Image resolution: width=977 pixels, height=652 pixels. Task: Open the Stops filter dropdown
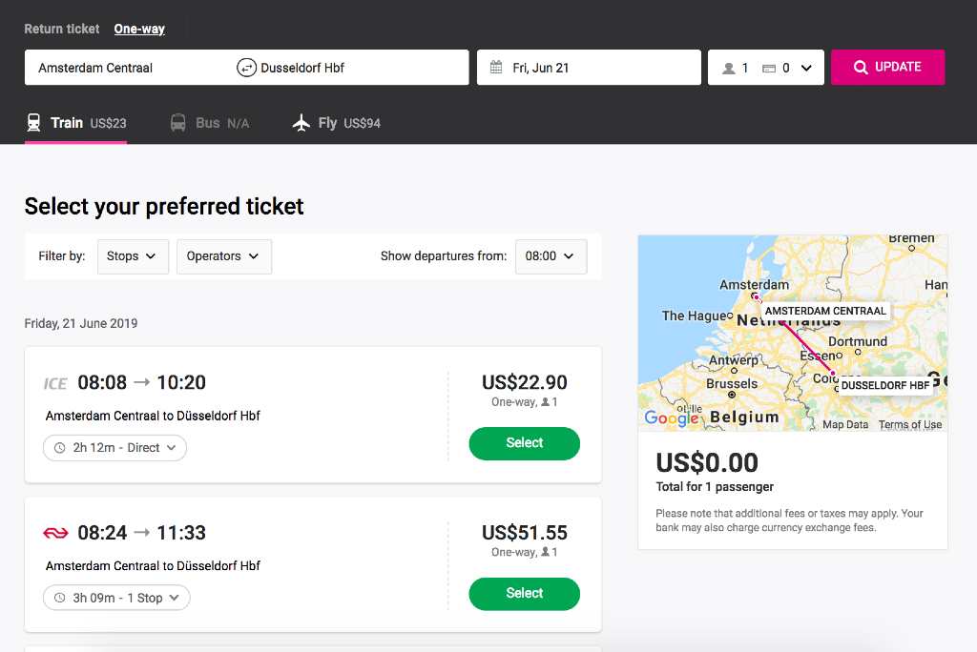[x=133, y=256]
